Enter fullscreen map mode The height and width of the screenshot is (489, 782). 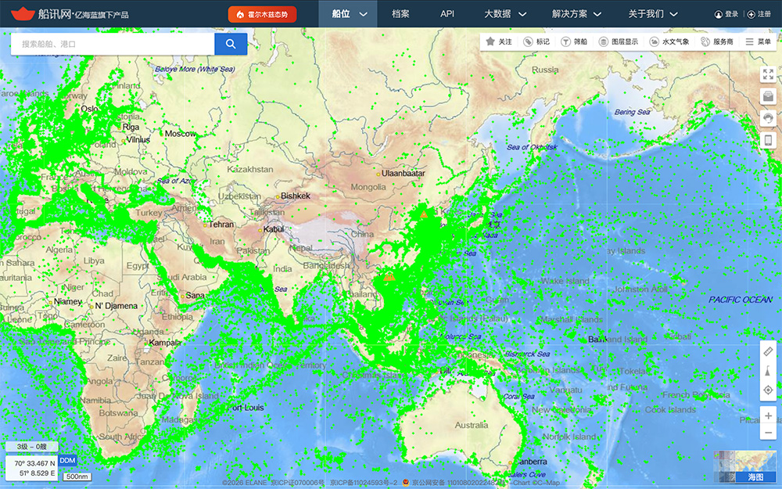[x=768, y=74]
